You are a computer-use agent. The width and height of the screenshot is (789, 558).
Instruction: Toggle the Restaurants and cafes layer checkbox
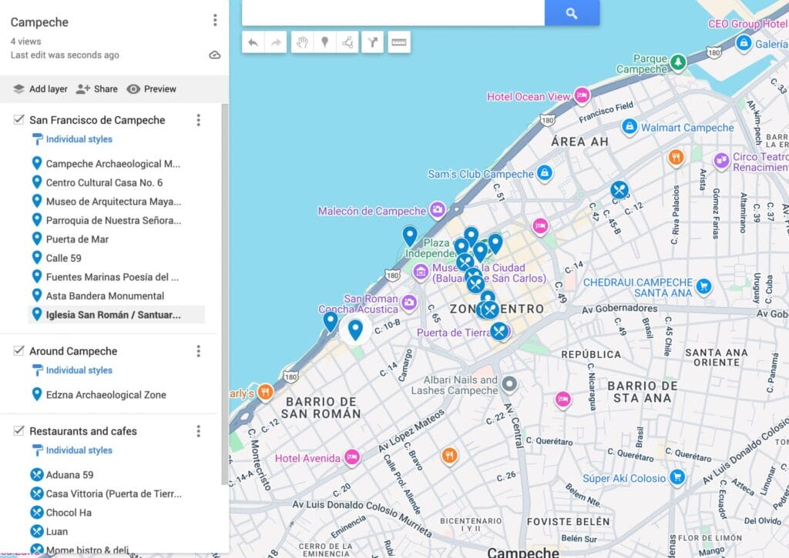[18, 431]
